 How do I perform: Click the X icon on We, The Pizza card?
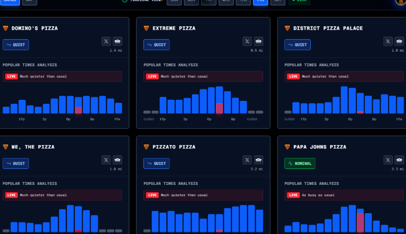106,160
